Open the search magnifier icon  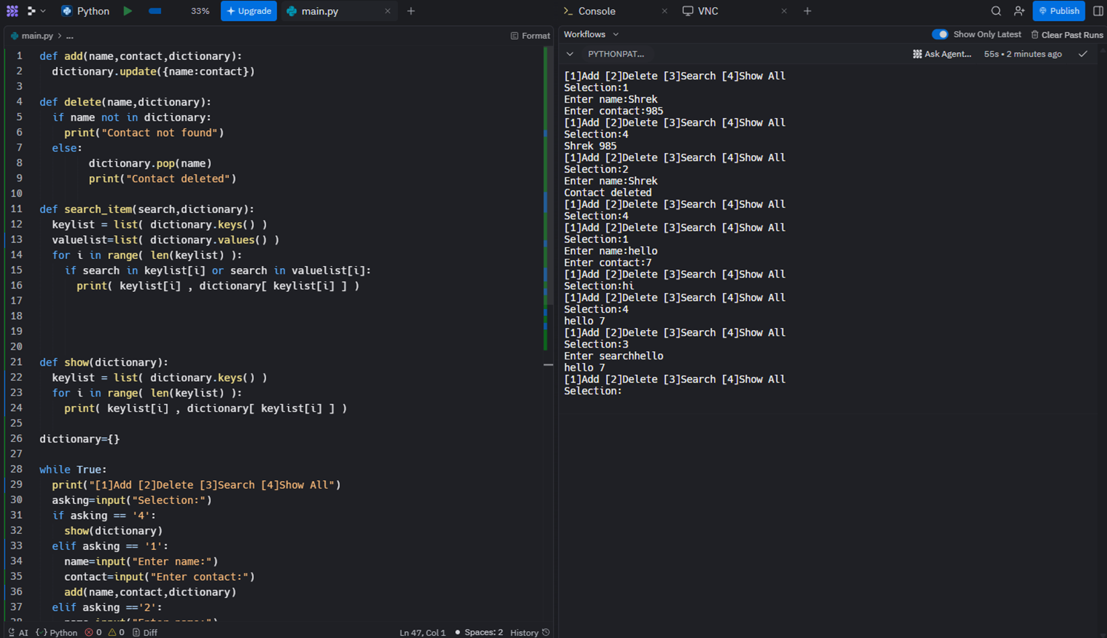(996, 11)
